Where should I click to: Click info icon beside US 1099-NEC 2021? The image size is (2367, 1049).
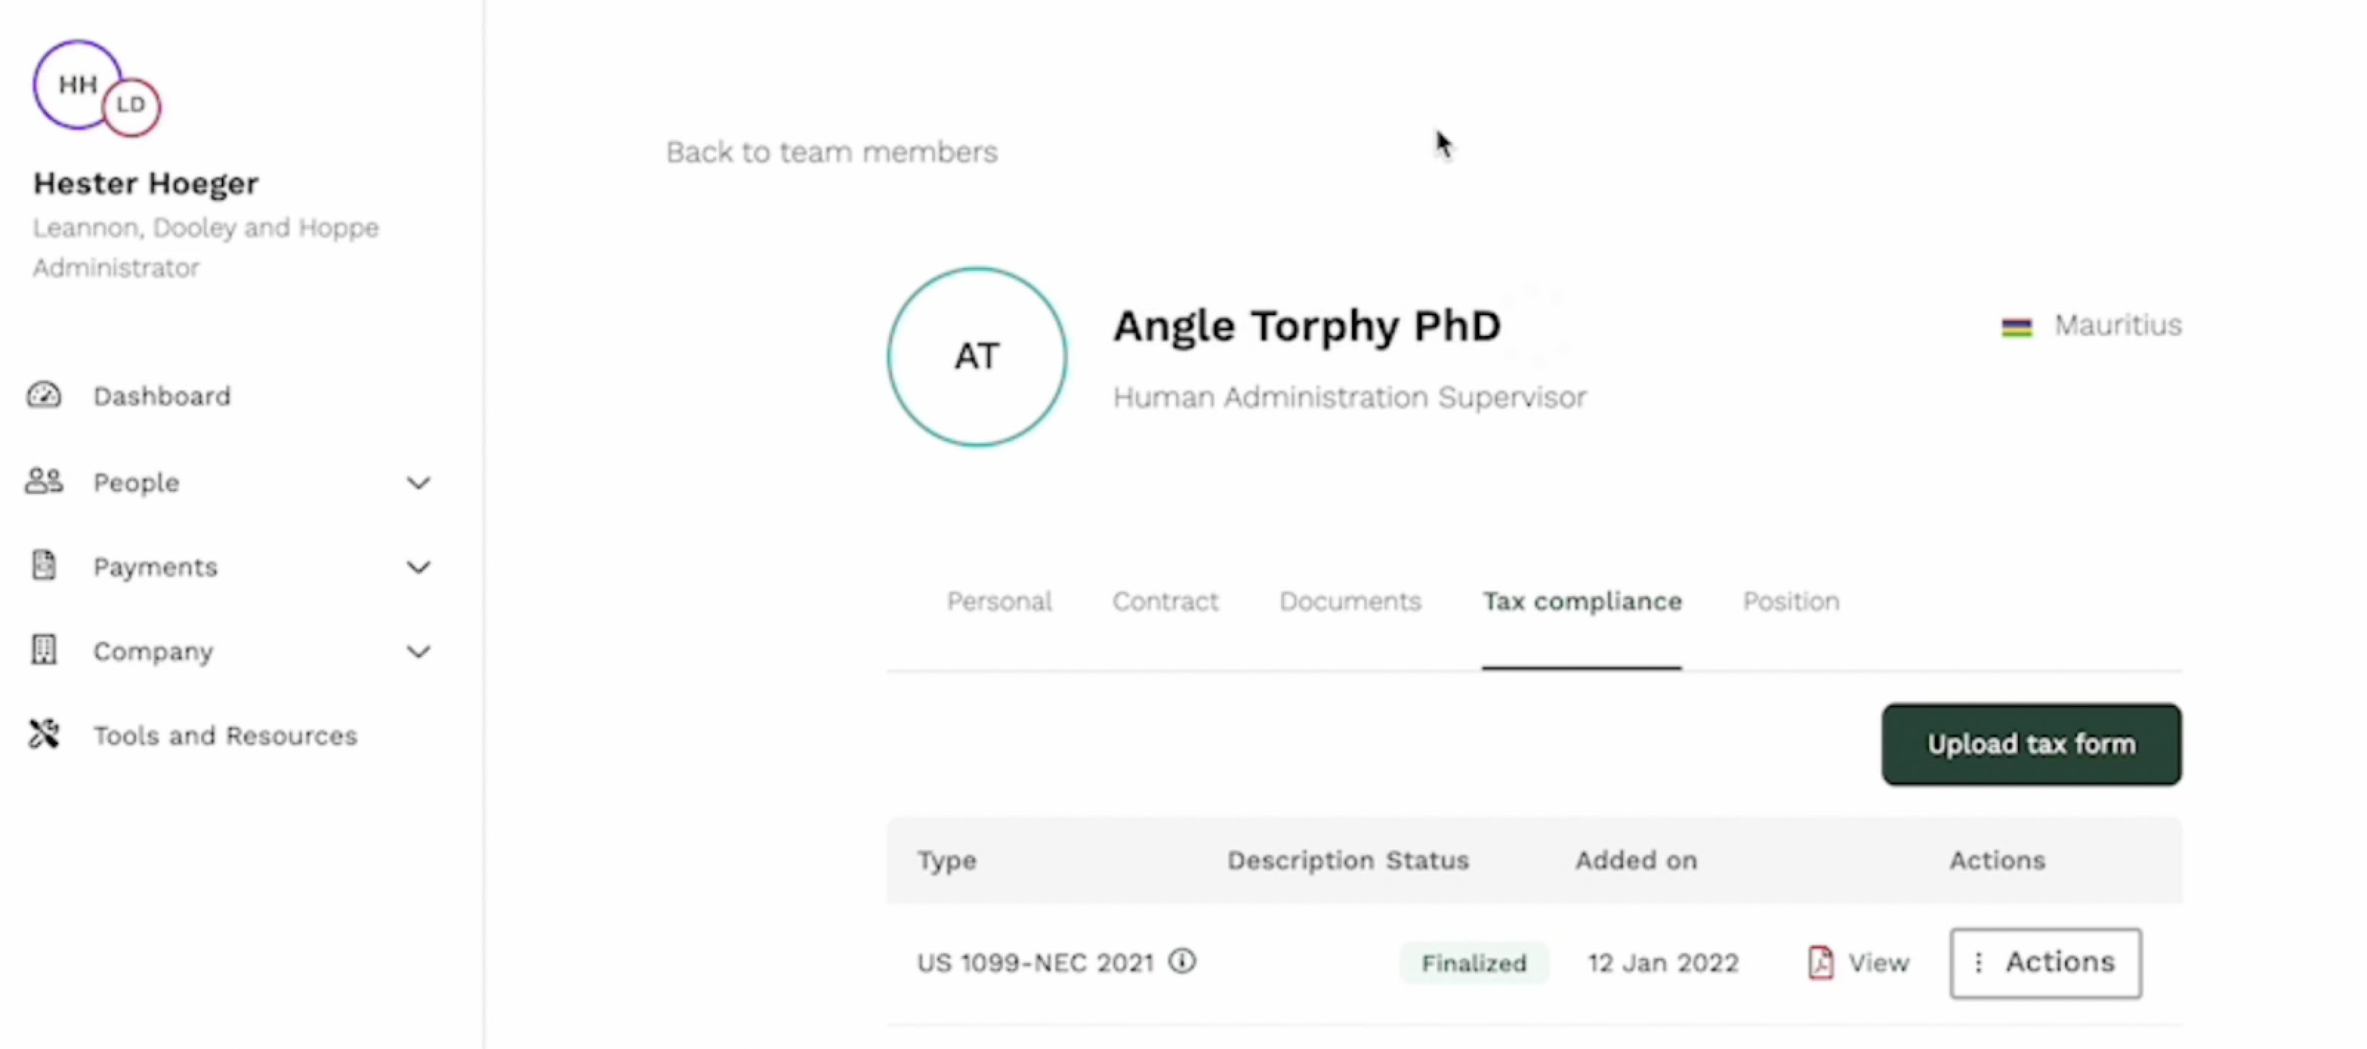(1183, 961)
